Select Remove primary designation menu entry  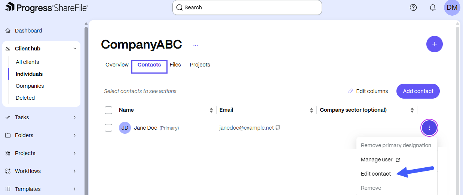click(396, 145)
